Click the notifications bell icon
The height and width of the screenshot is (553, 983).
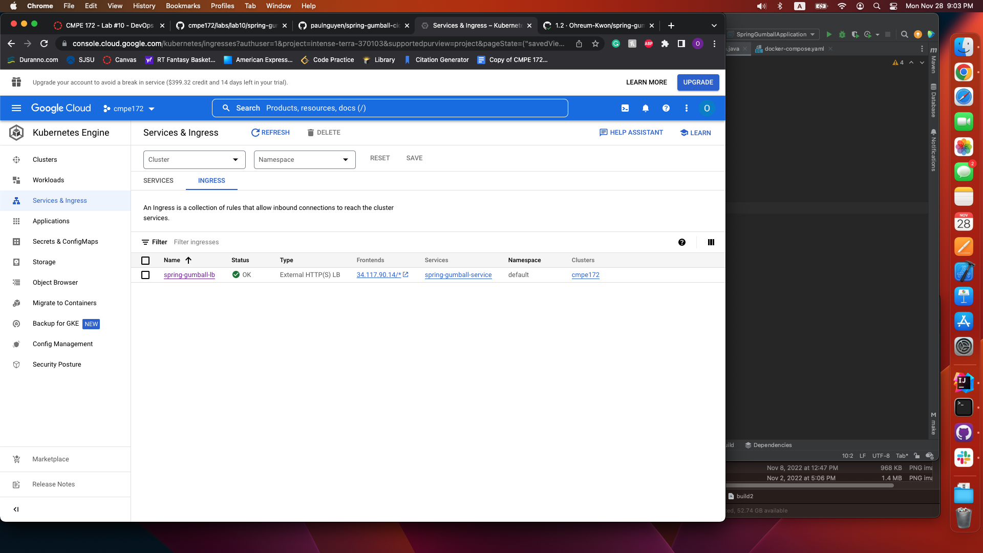(646, 109)
